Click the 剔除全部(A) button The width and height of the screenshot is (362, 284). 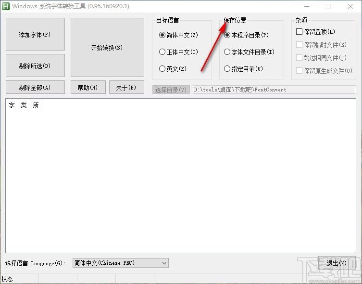(35, 88)
